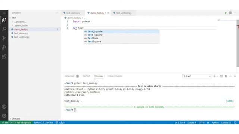Select the Terminal panel tab
Screen dimensions: 239x134
(99, 76)
